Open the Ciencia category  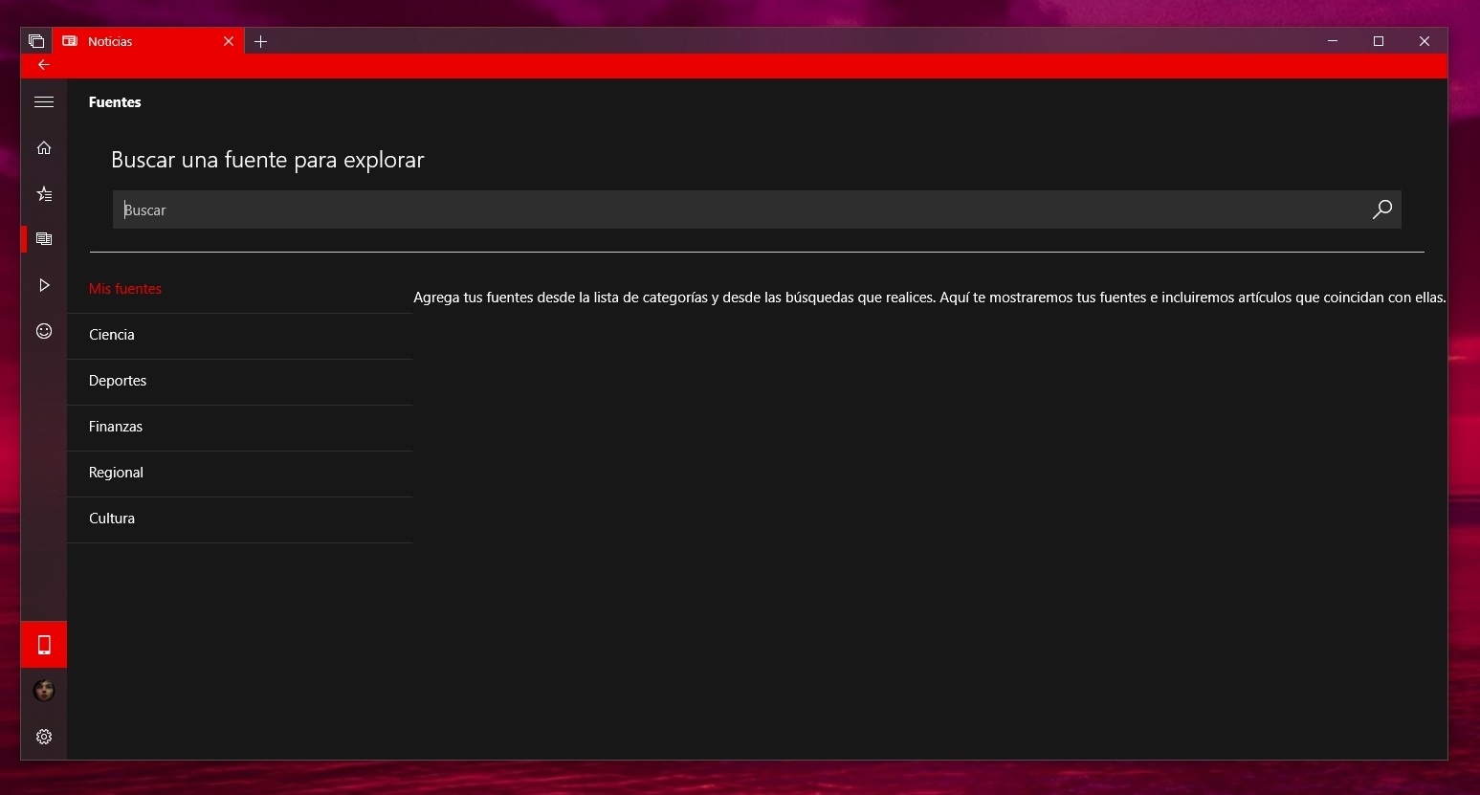111,334
